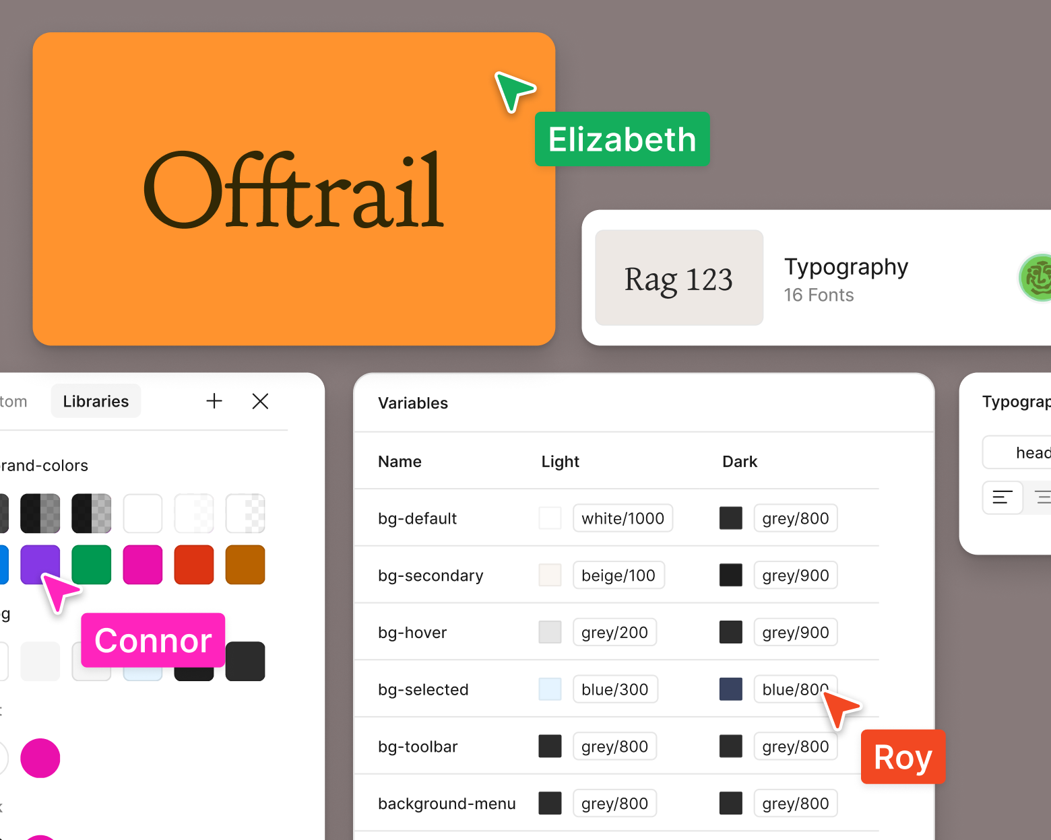Pick the purple brand color swatch
Screen dimensions: 1051x840
(40, 565)
